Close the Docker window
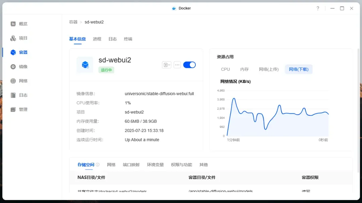Viewport: 362px width, 203px height. 352,8
